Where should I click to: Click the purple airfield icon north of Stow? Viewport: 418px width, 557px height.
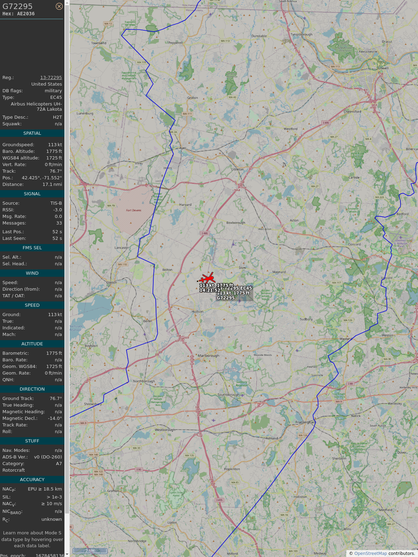coord(233,244)
